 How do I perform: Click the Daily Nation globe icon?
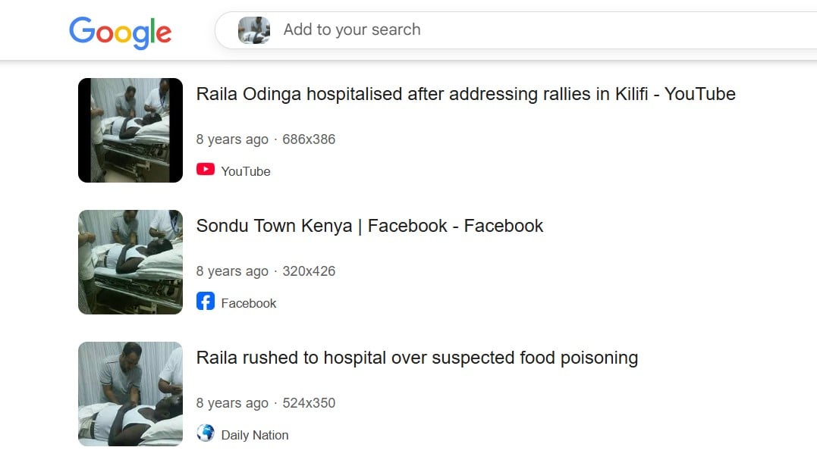[206, 433]
